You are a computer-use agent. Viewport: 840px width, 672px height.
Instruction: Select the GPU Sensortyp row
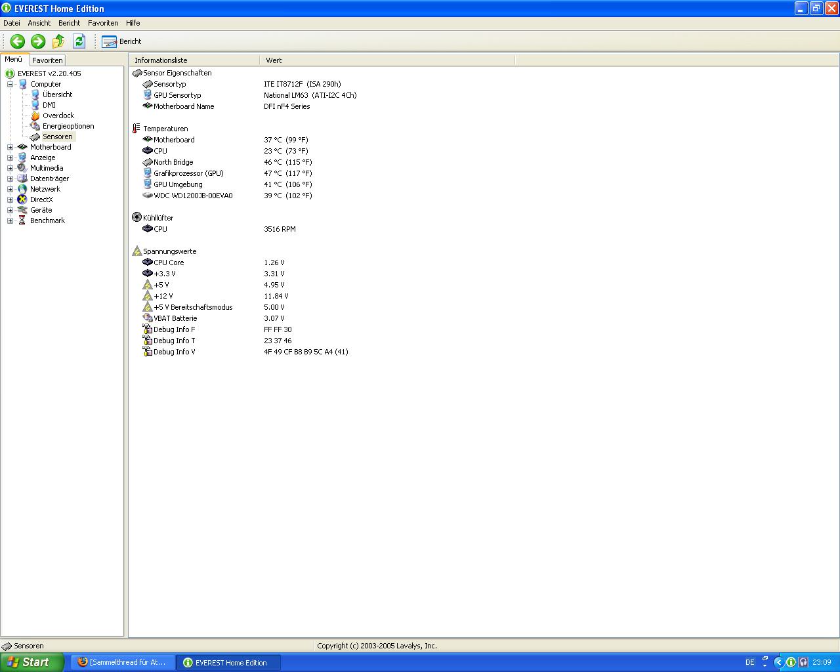(249, 95)
